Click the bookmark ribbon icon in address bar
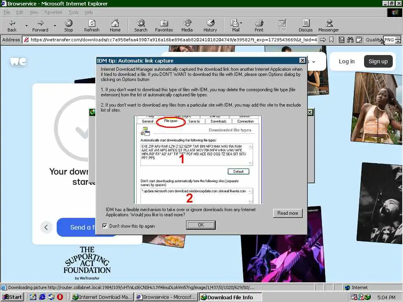The width and height of the screenshot is (403, 302). (331, 40)
